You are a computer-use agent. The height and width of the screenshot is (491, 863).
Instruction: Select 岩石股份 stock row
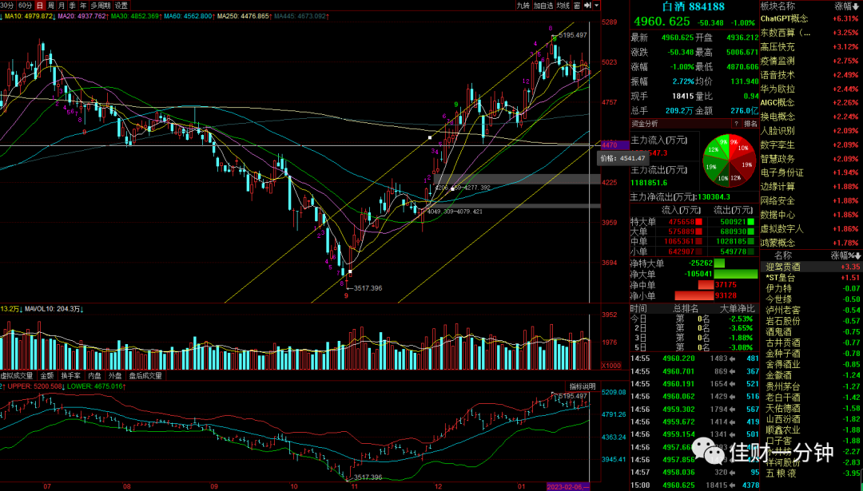pyautogui.click(x=811, y=321)
